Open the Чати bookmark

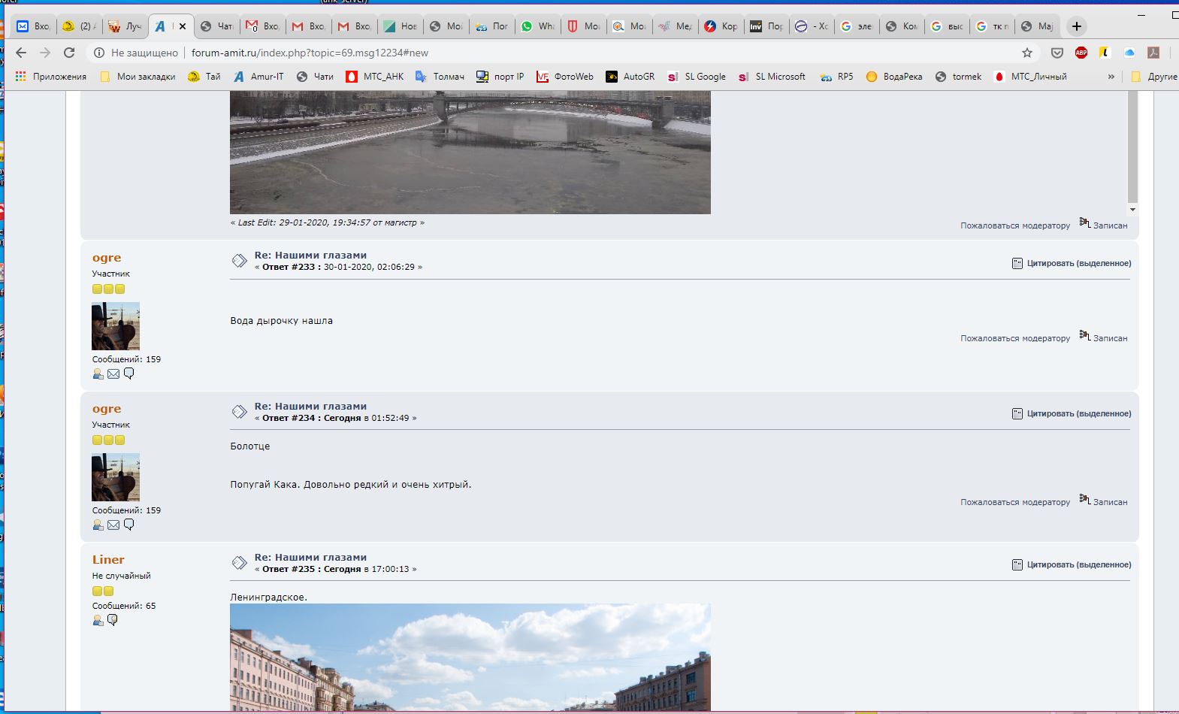point(315,77)
